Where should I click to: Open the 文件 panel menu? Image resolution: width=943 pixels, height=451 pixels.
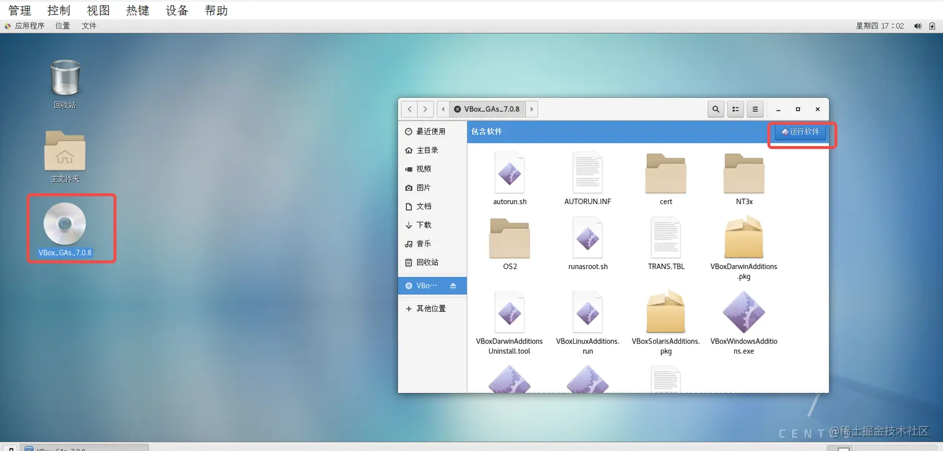tap(89, 26)
